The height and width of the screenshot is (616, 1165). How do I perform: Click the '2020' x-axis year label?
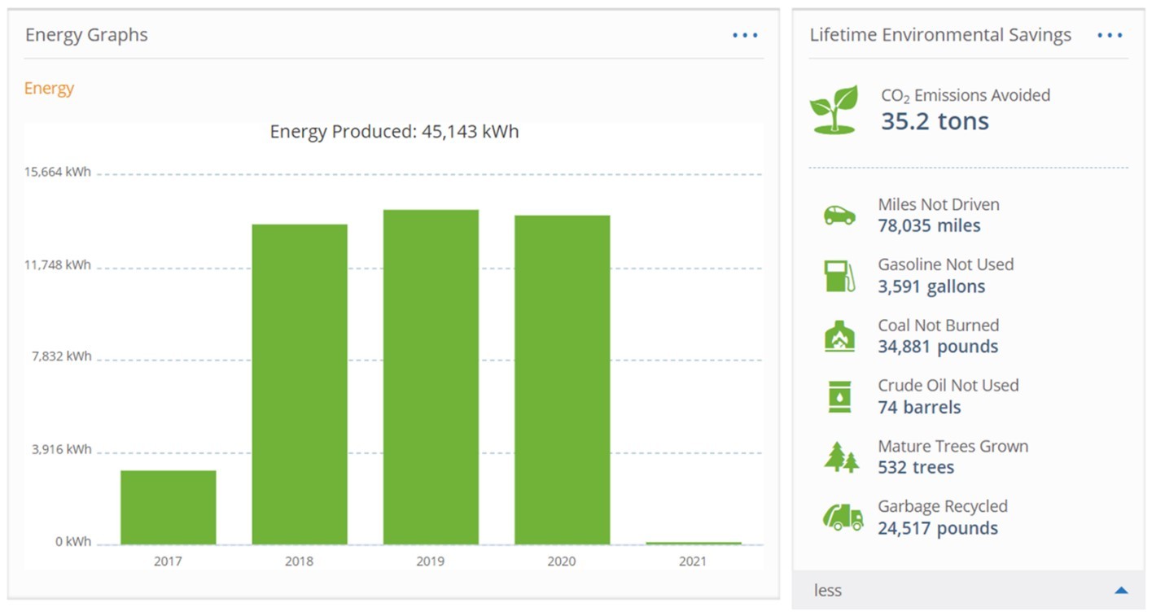click(x=562, y=561)
